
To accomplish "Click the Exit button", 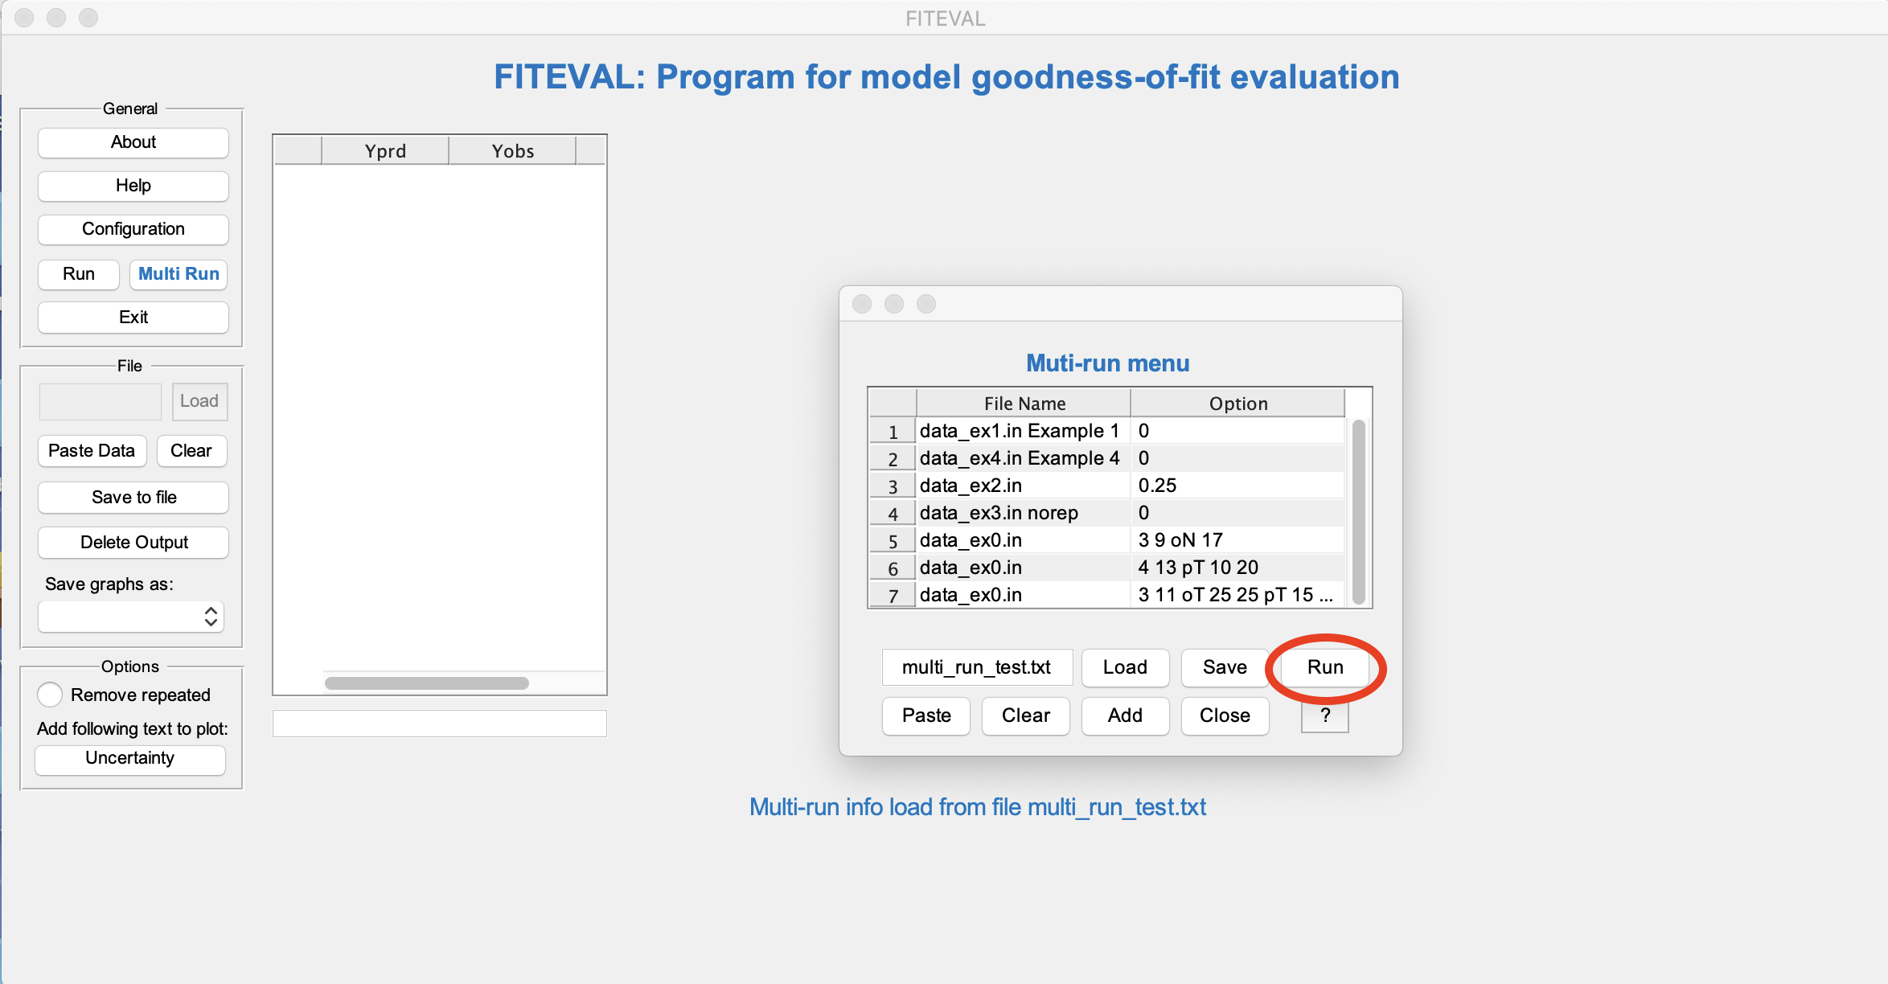I will 133,318.
